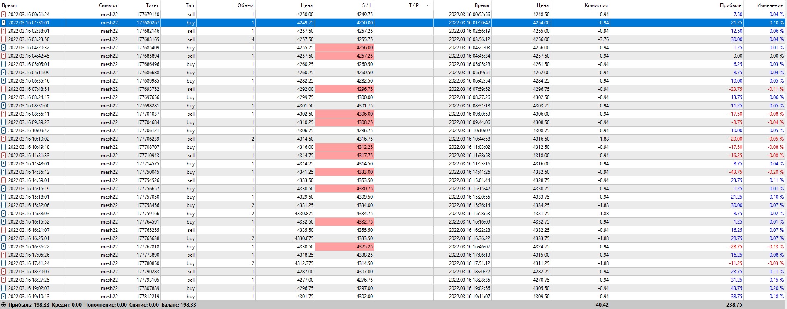
Task: Expand the summary row plus icon beside Прибыль
Action: 4,305
